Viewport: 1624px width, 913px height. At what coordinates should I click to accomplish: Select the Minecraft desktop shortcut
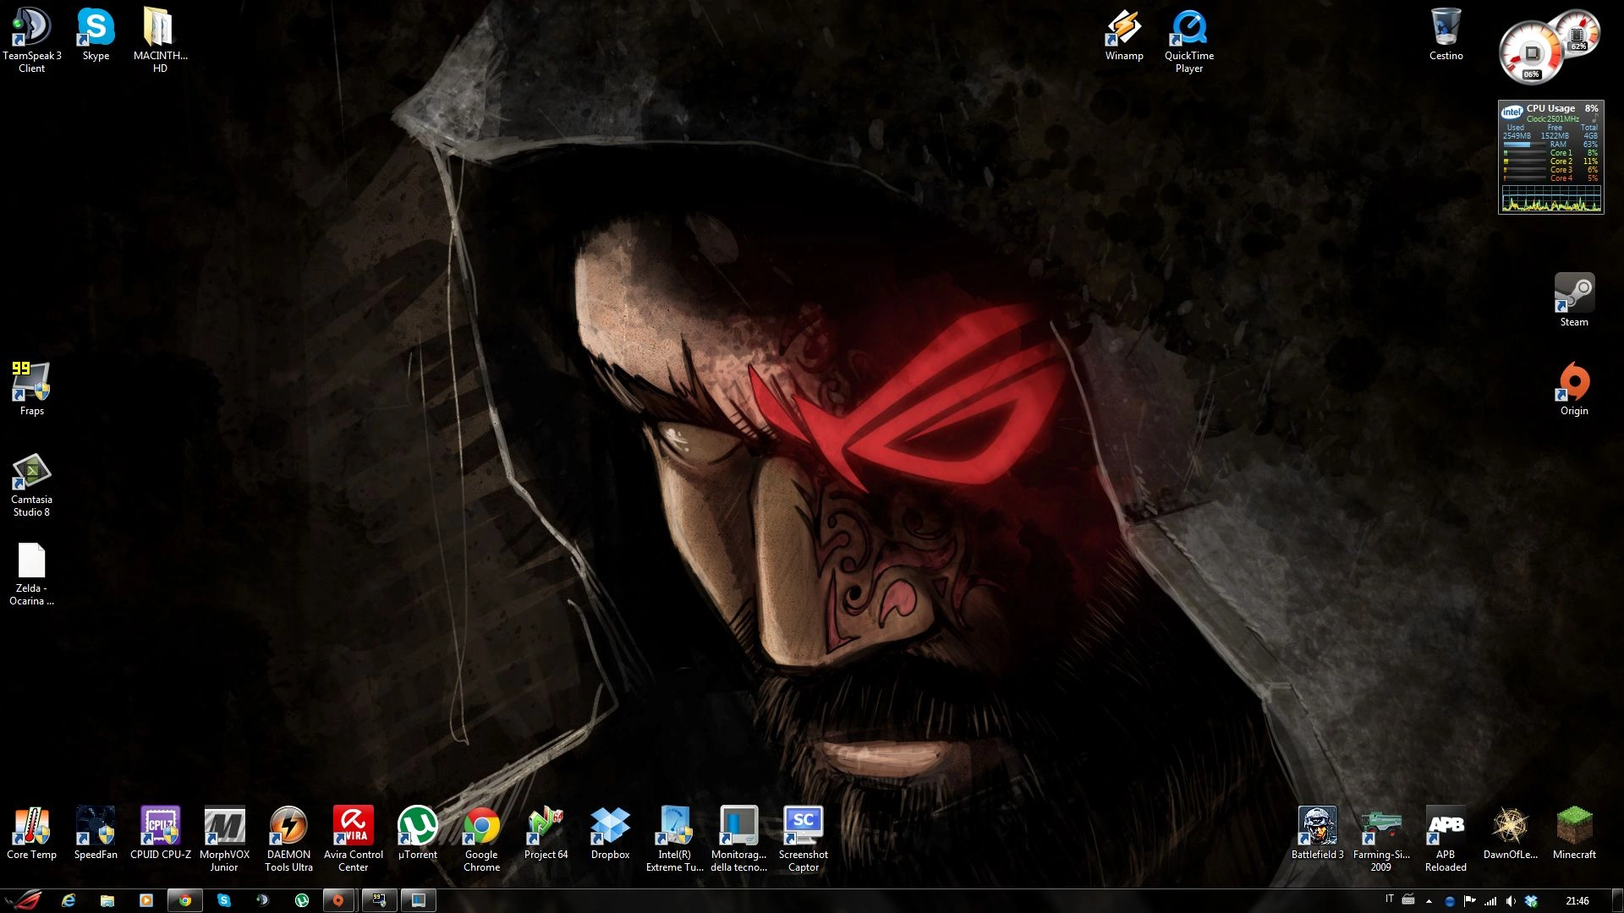coord(1574,833)
